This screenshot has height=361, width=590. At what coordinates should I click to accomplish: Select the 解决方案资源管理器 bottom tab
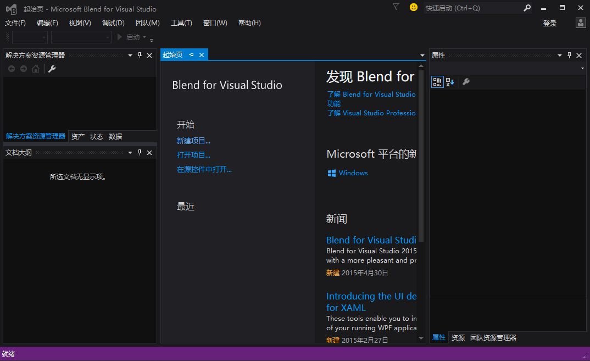coord(36,136)
